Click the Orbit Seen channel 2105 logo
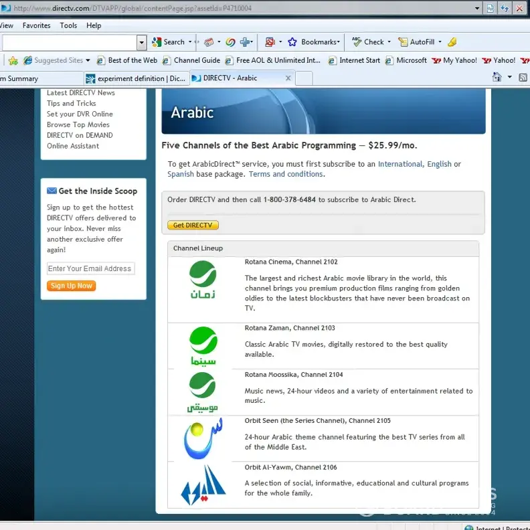 tap(203, 438)
